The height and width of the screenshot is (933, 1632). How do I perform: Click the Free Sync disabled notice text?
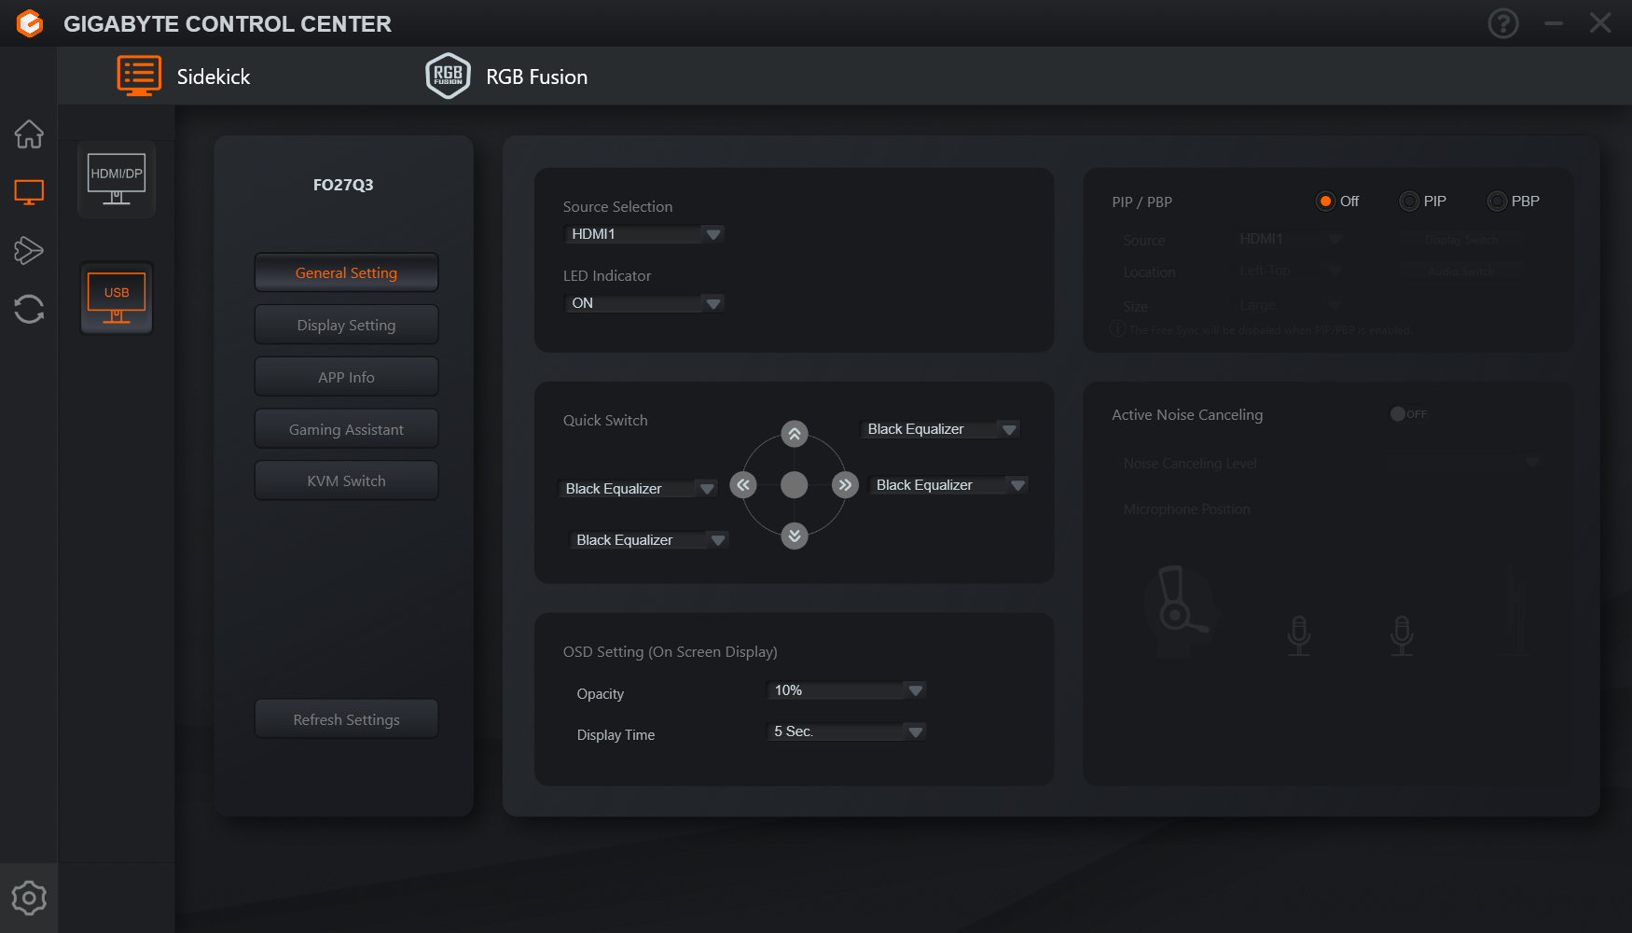(1269, 330)
